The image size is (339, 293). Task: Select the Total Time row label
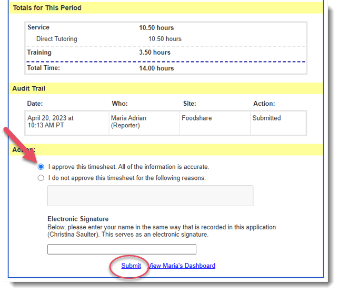tap(44, 68)
